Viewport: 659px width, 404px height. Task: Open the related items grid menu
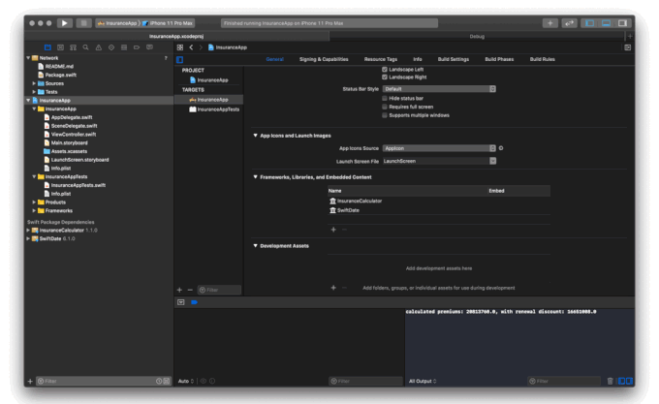point(180,47)
